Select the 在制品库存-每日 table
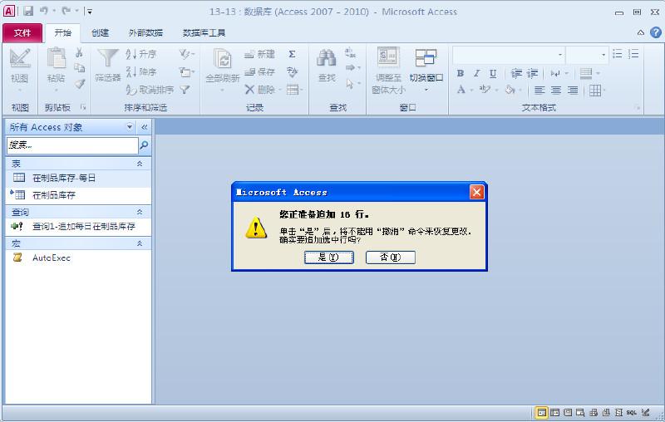 point(78,178)
